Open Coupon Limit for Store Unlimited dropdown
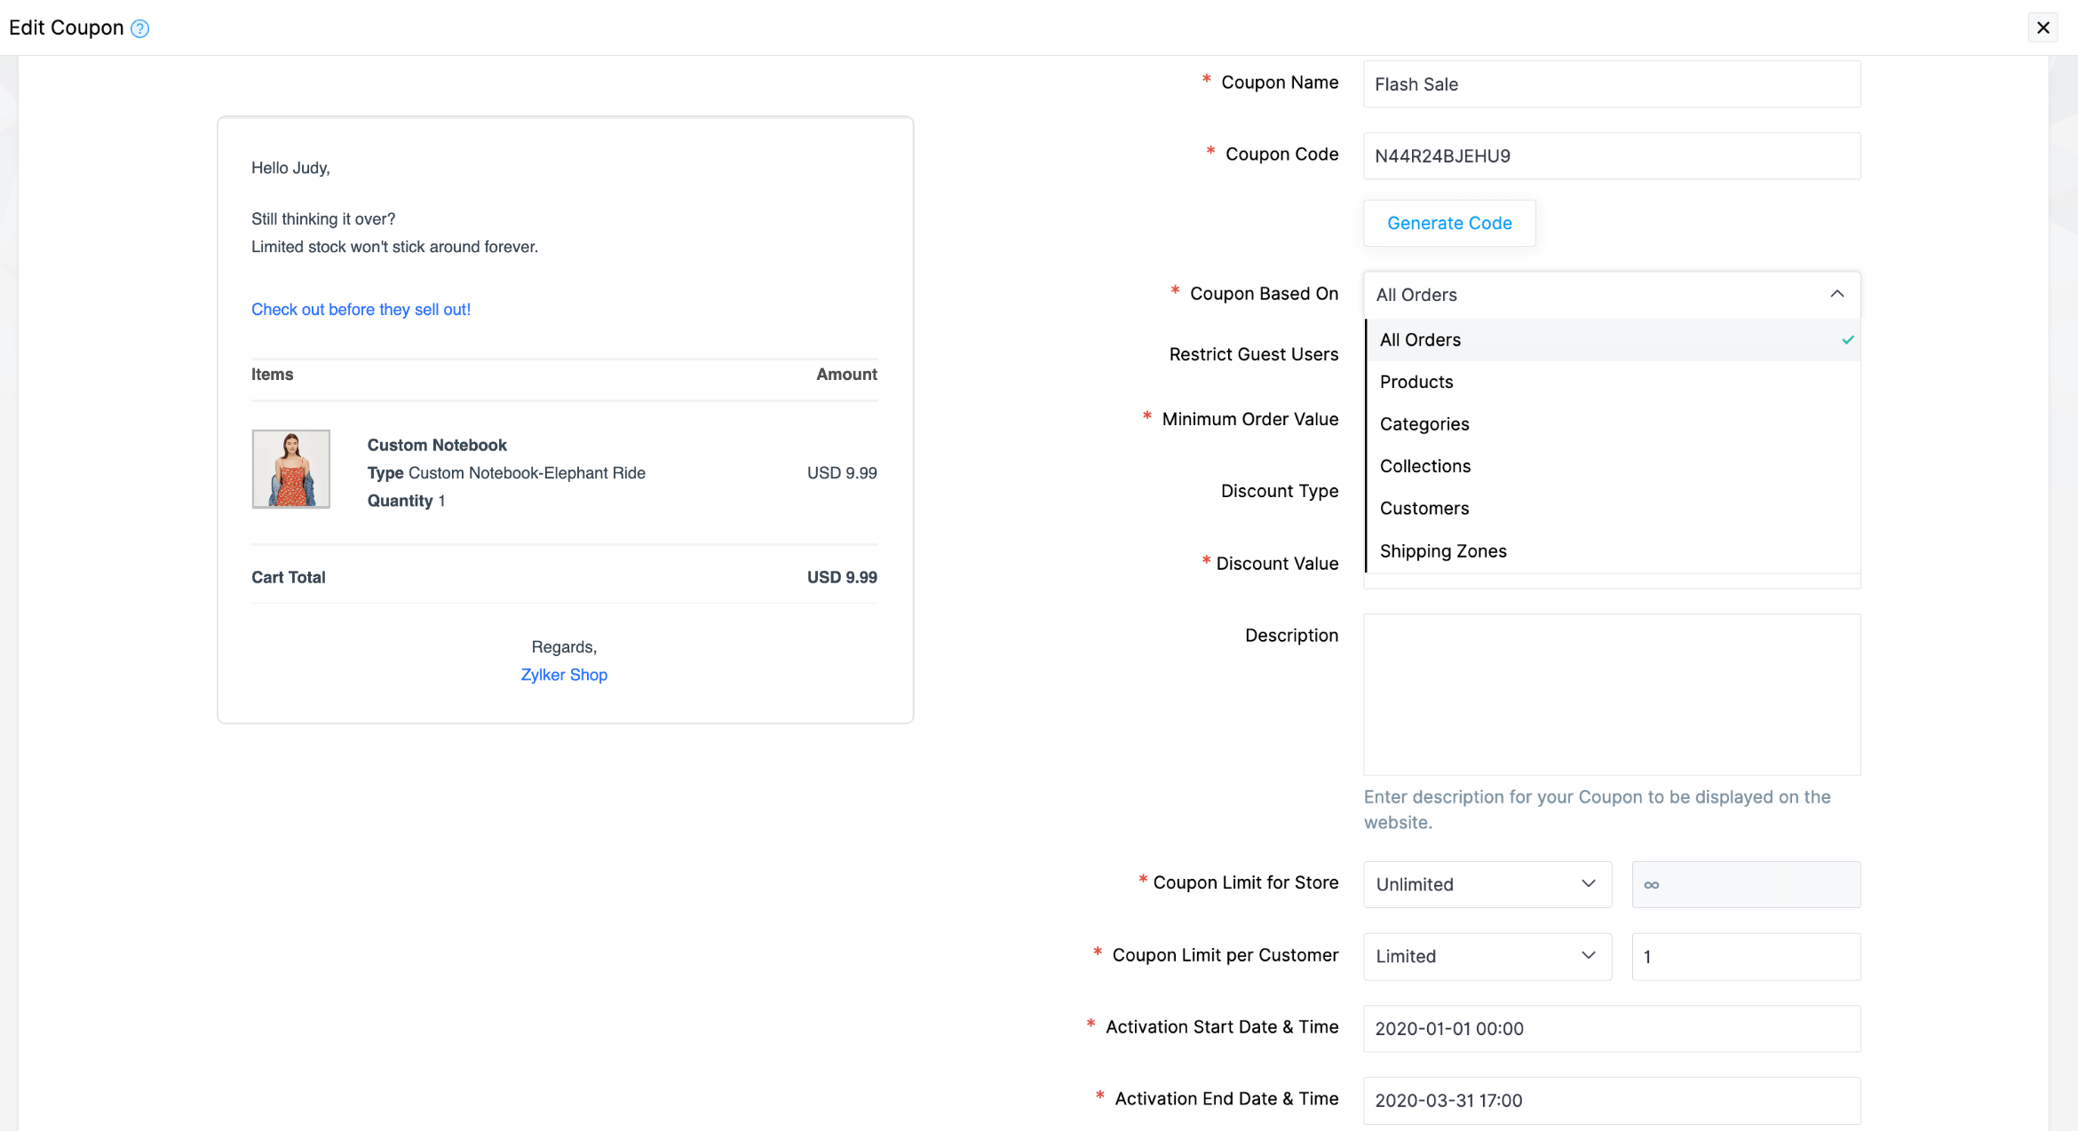This screenshot has width=2078, height=1131. [1487, 884]
